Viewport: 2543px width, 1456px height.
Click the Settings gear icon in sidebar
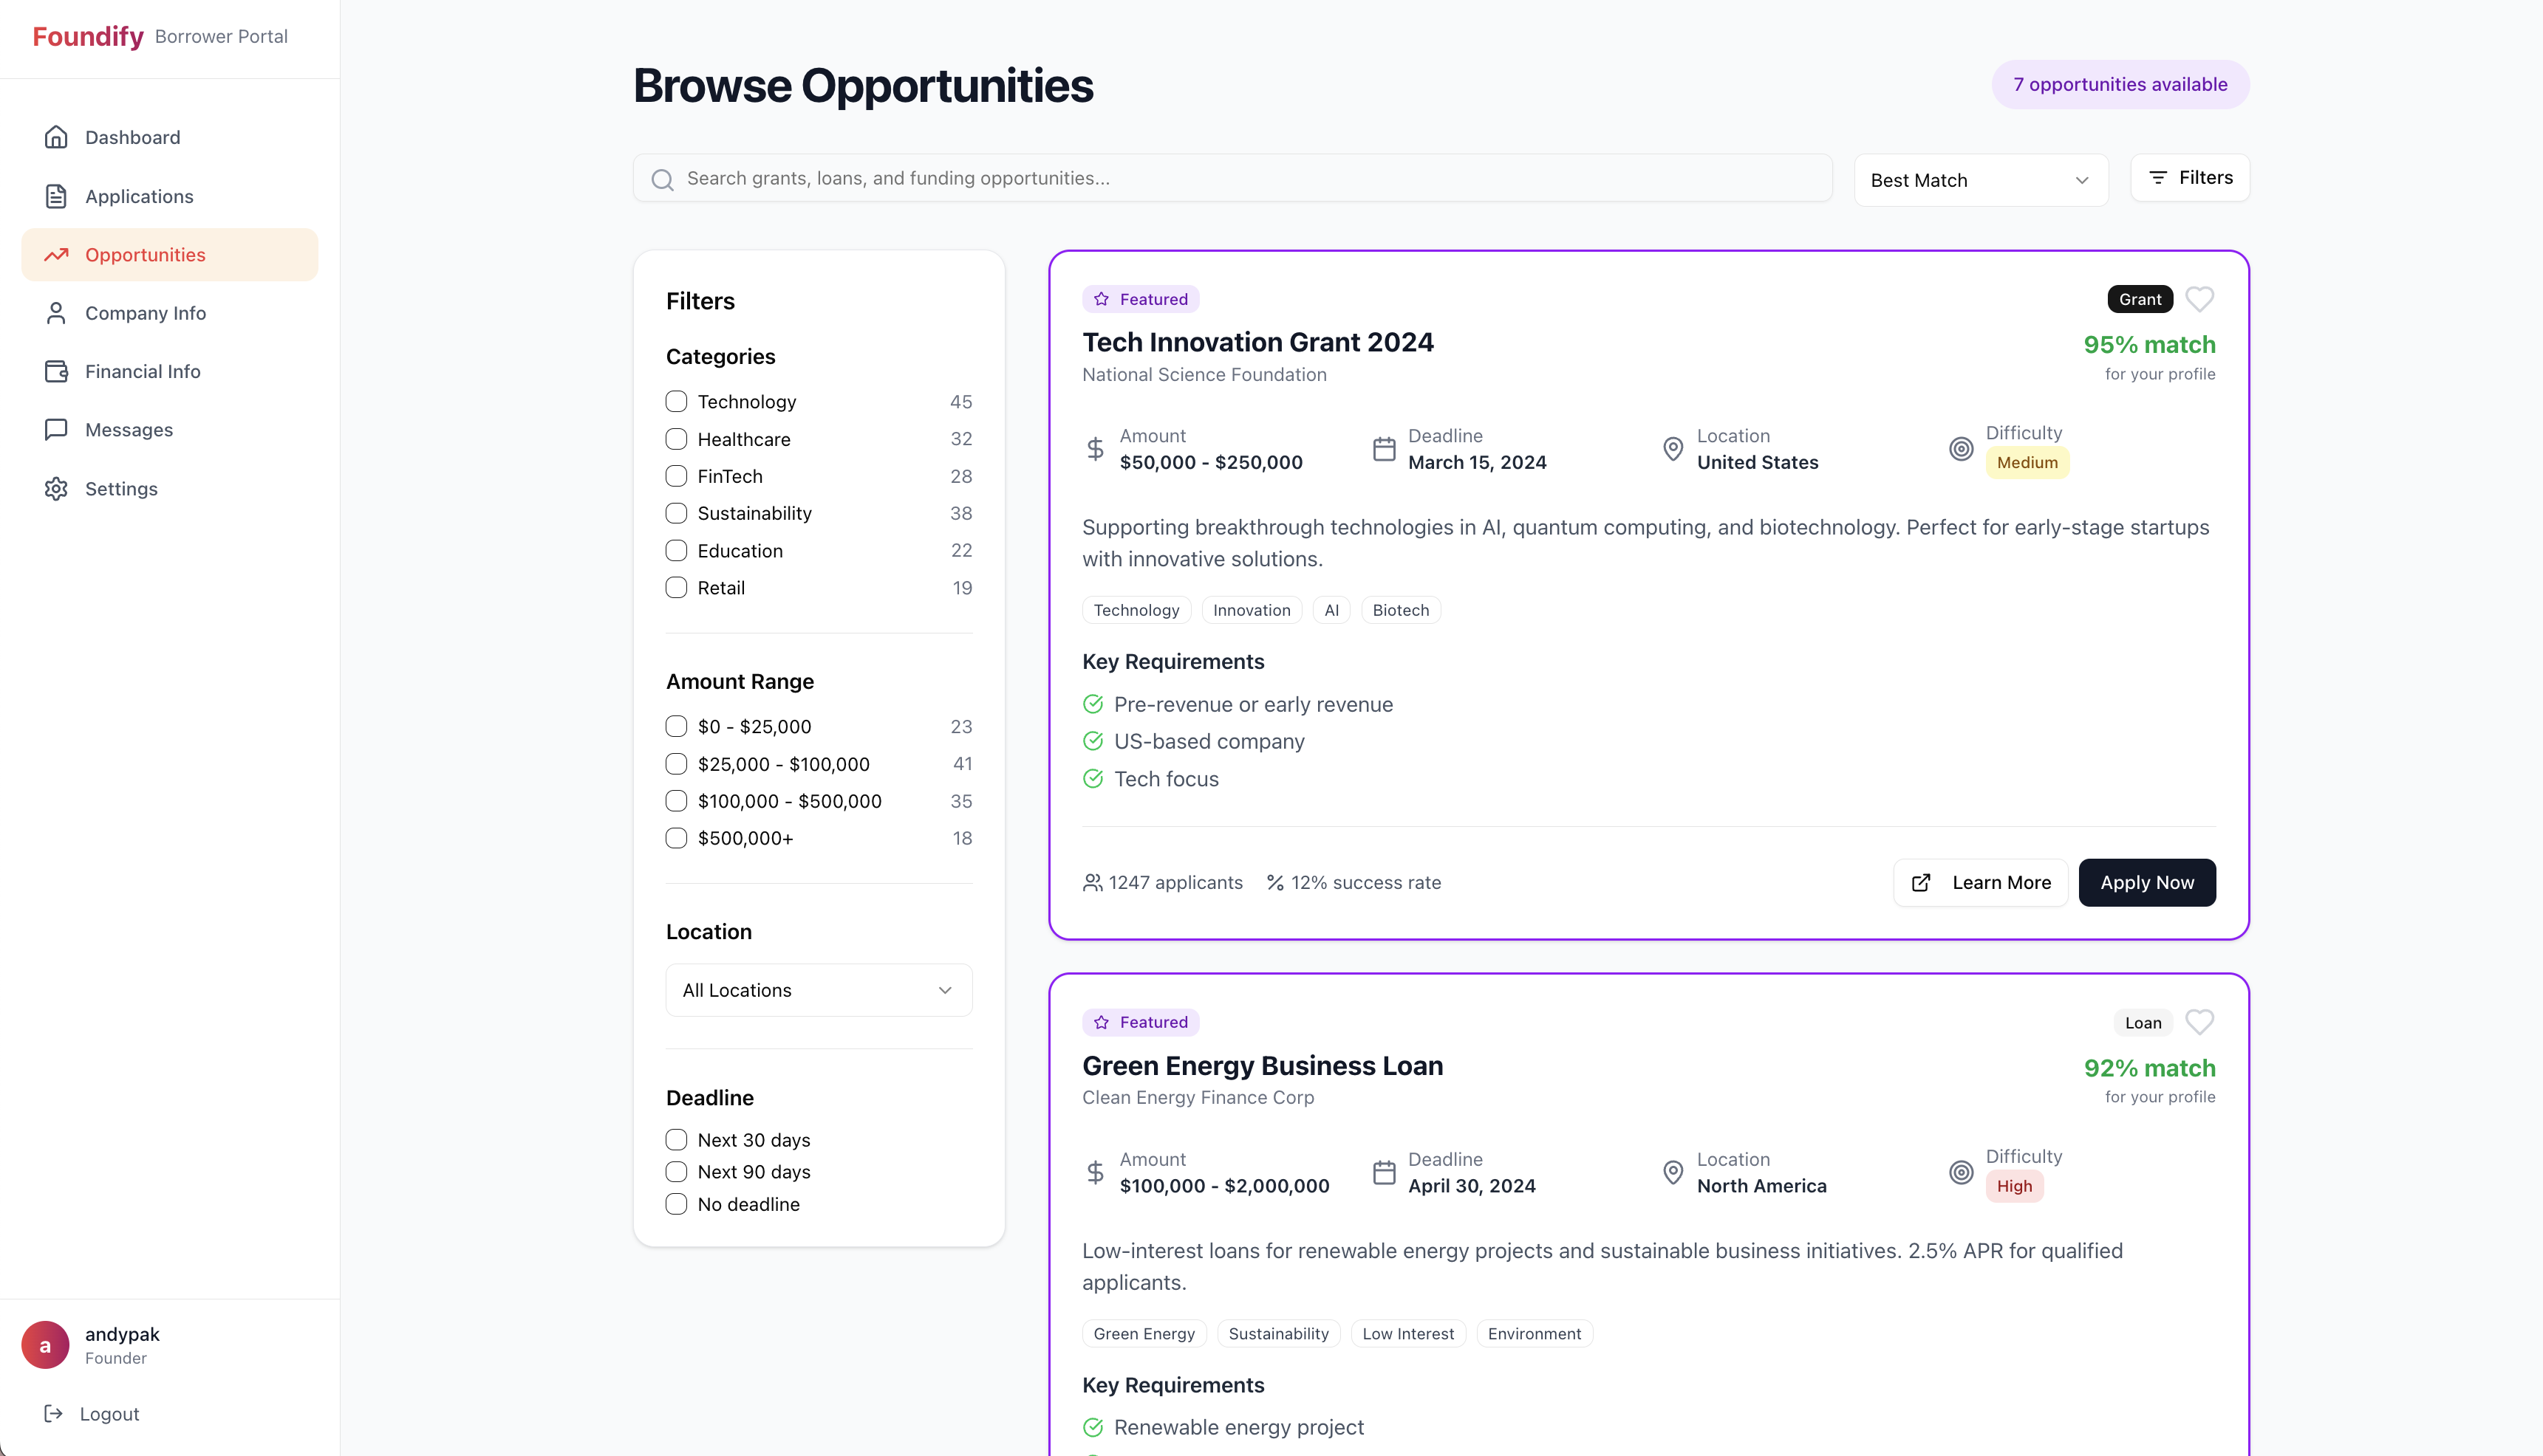56,489
